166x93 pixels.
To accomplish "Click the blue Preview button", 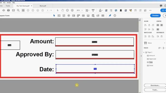I will point(155,16).
